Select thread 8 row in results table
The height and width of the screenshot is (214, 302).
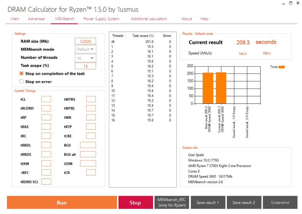pos(141,81)
